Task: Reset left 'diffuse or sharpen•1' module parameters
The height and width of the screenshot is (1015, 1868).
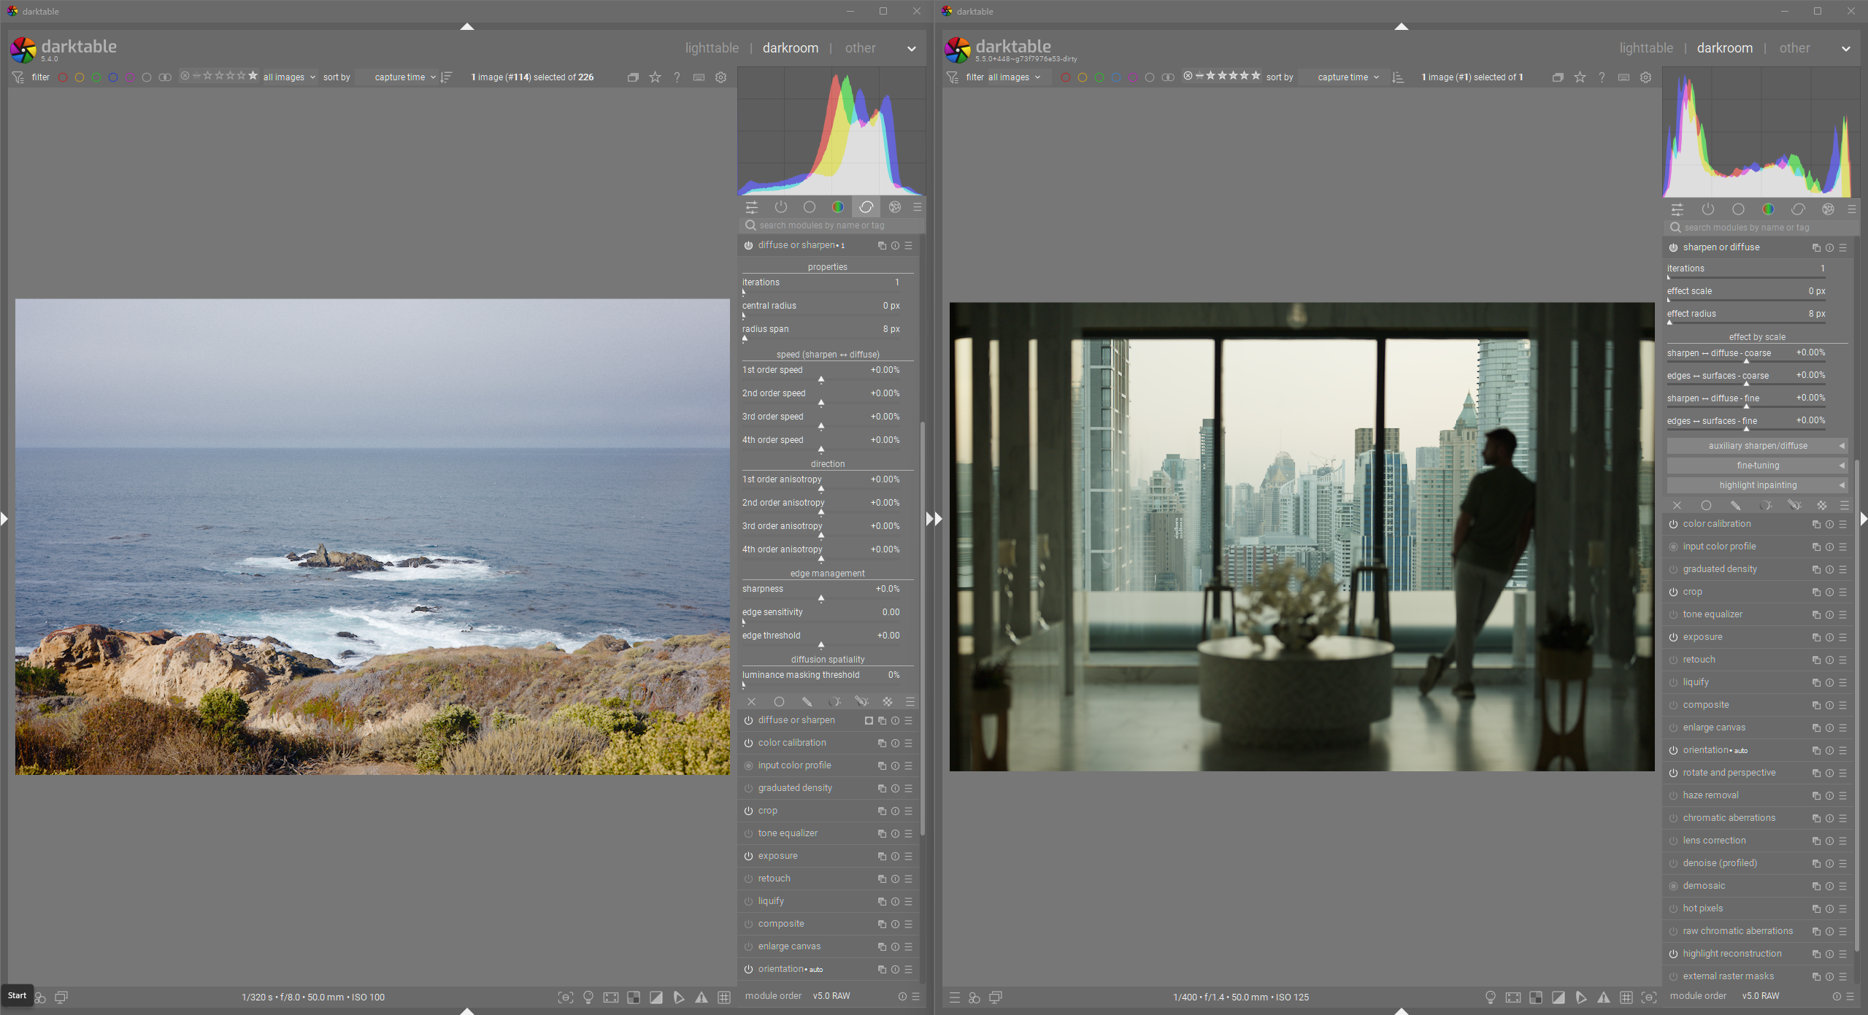Action: click(895, 246)
